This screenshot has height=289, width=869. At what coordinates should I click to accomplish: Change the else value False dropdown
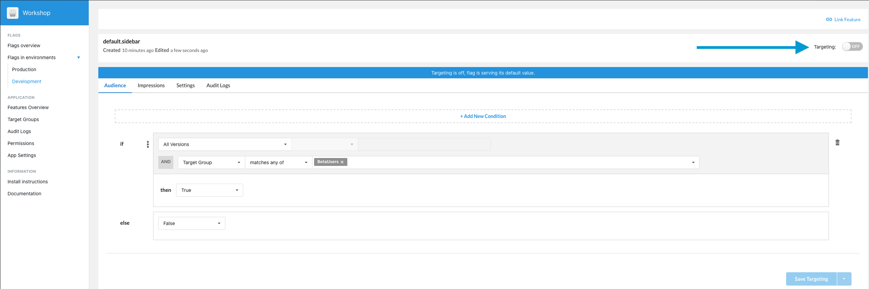click(192, 223)
